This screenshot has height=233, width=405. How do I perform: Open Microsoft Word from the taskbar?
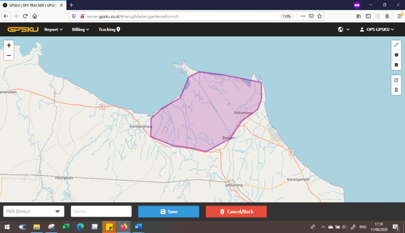click(x=138, y=227)
